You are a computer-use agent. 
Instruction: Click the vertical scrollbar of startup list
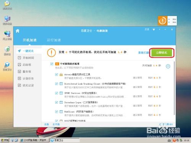pos(174,88)
